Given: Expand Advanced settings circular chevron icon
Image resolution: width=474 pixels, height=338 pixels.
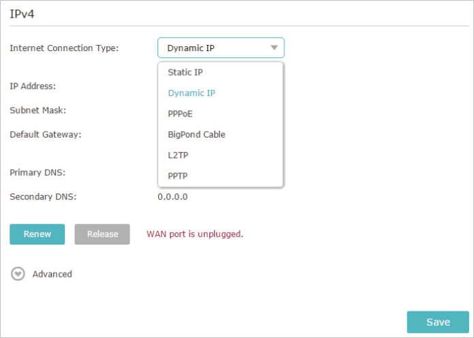Looking at the screenshot, I should pos(18,274).
